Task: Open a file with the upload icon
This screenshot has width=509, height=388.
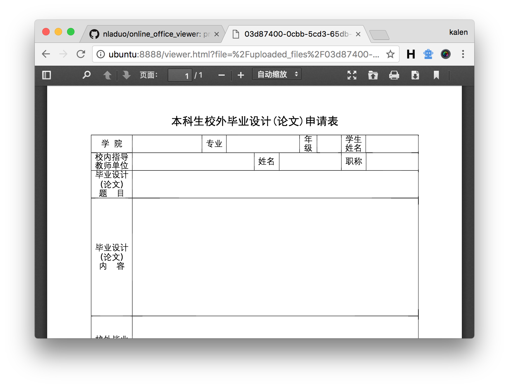Action: click(x=373, y=75)
